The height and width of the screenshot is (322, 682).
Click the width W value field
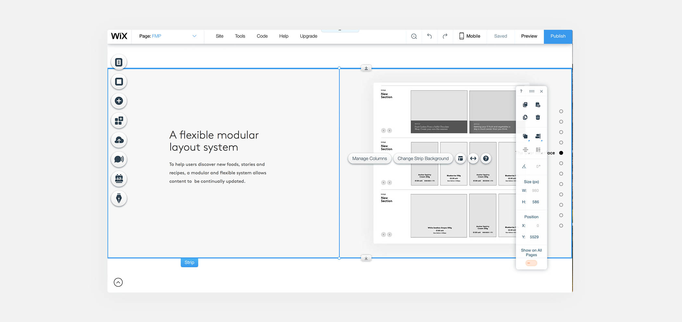pos(536,190)
